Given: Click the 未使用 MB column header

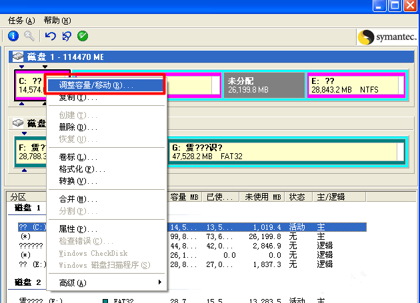Looking at the screenshot, I should pos(264,197).
